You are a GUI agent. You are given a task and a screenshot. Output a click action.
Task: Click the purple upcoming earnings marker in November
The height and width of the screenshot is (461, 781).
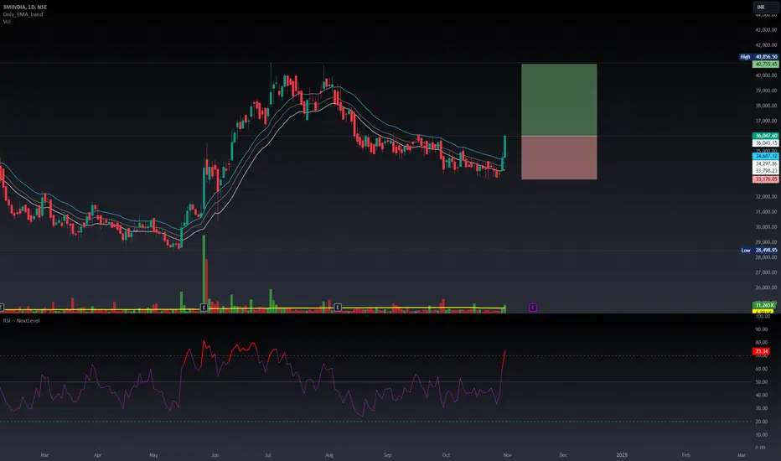pyautogui.click(x=533, y=308)
